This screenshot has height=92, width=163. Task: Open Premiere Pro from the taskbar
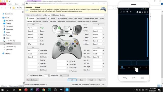point(38,90)
